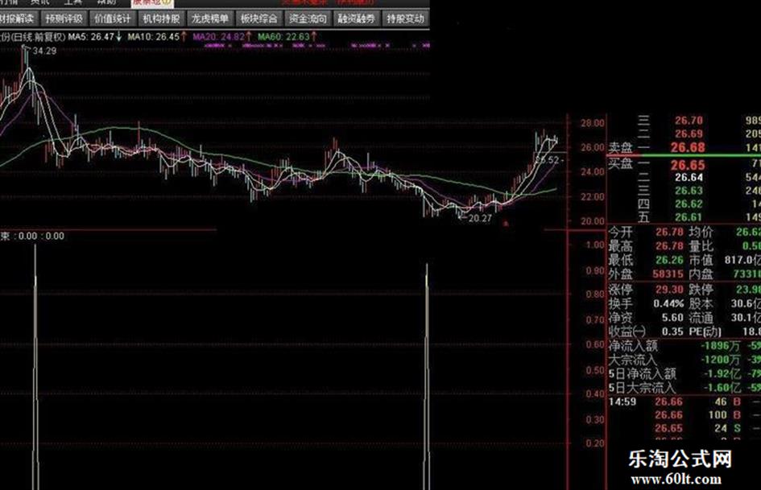Viewport: 761px width, 490px height.
Task: Click the 卖盘 best ask 26.68
Action: click(x=688, y=147)
